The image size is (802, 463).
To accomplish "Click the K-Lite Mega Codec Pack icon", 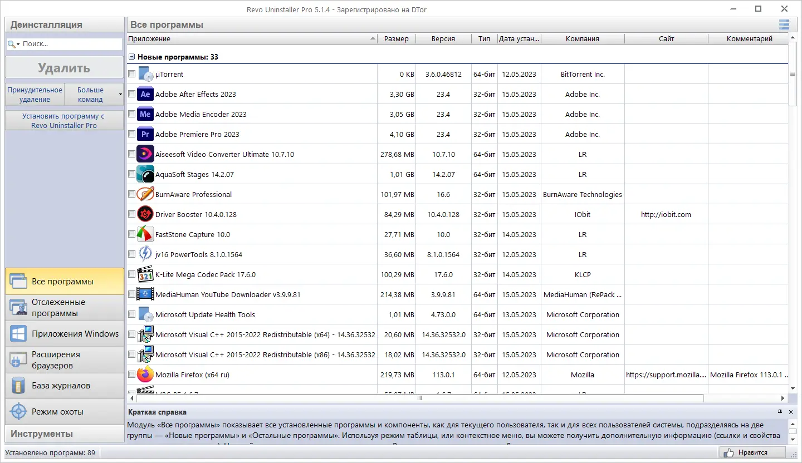I will click(145, 274).
